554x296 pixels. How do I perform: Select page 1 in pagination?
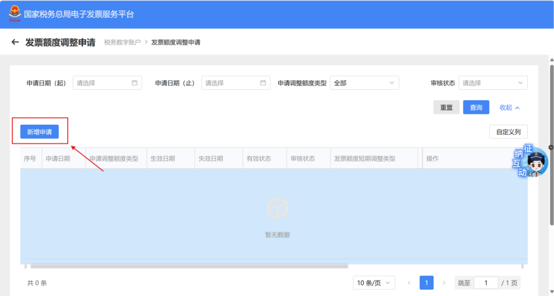(426, 283)
